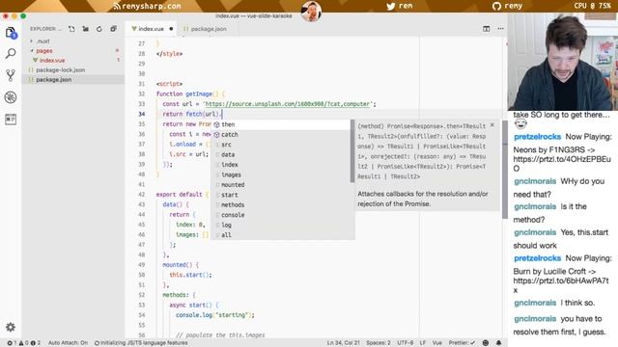This screenshot has height=347, width=618.
Task: Show errors and warnings count panel
Action: 23,343
